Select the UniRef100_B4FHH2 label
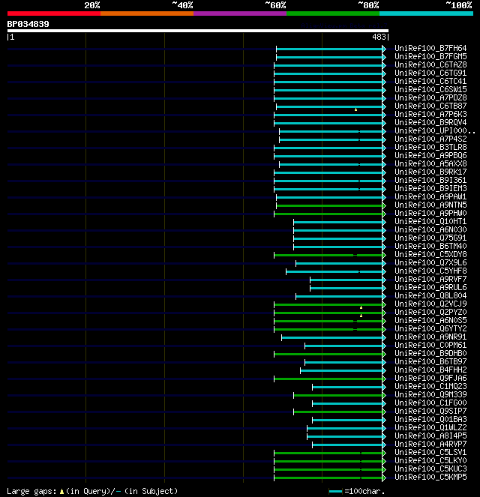The width and height of the screenshot is (480, 497). click(430, 370)
